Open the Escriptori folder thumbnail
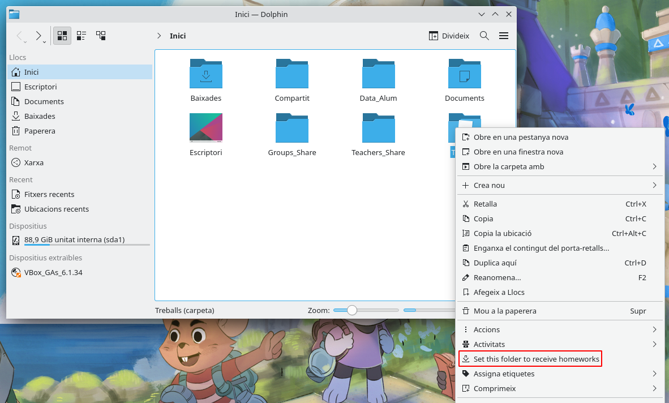 point(206,128)
